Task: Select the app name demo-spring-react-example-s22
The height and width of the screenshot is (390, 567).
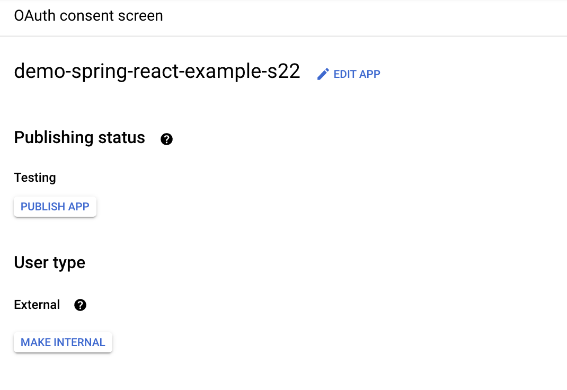Action: tap(157, 71)
